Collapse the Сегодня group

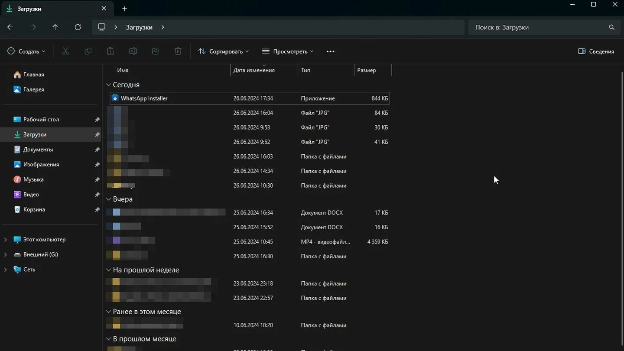coord(108,85)
